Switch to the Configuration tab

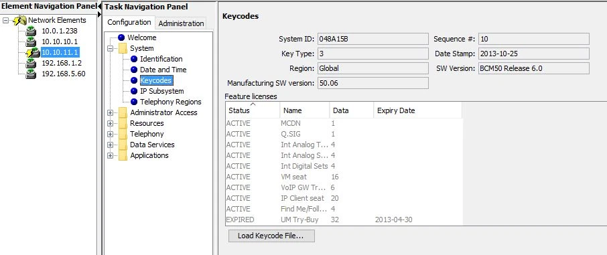point(129,23)
